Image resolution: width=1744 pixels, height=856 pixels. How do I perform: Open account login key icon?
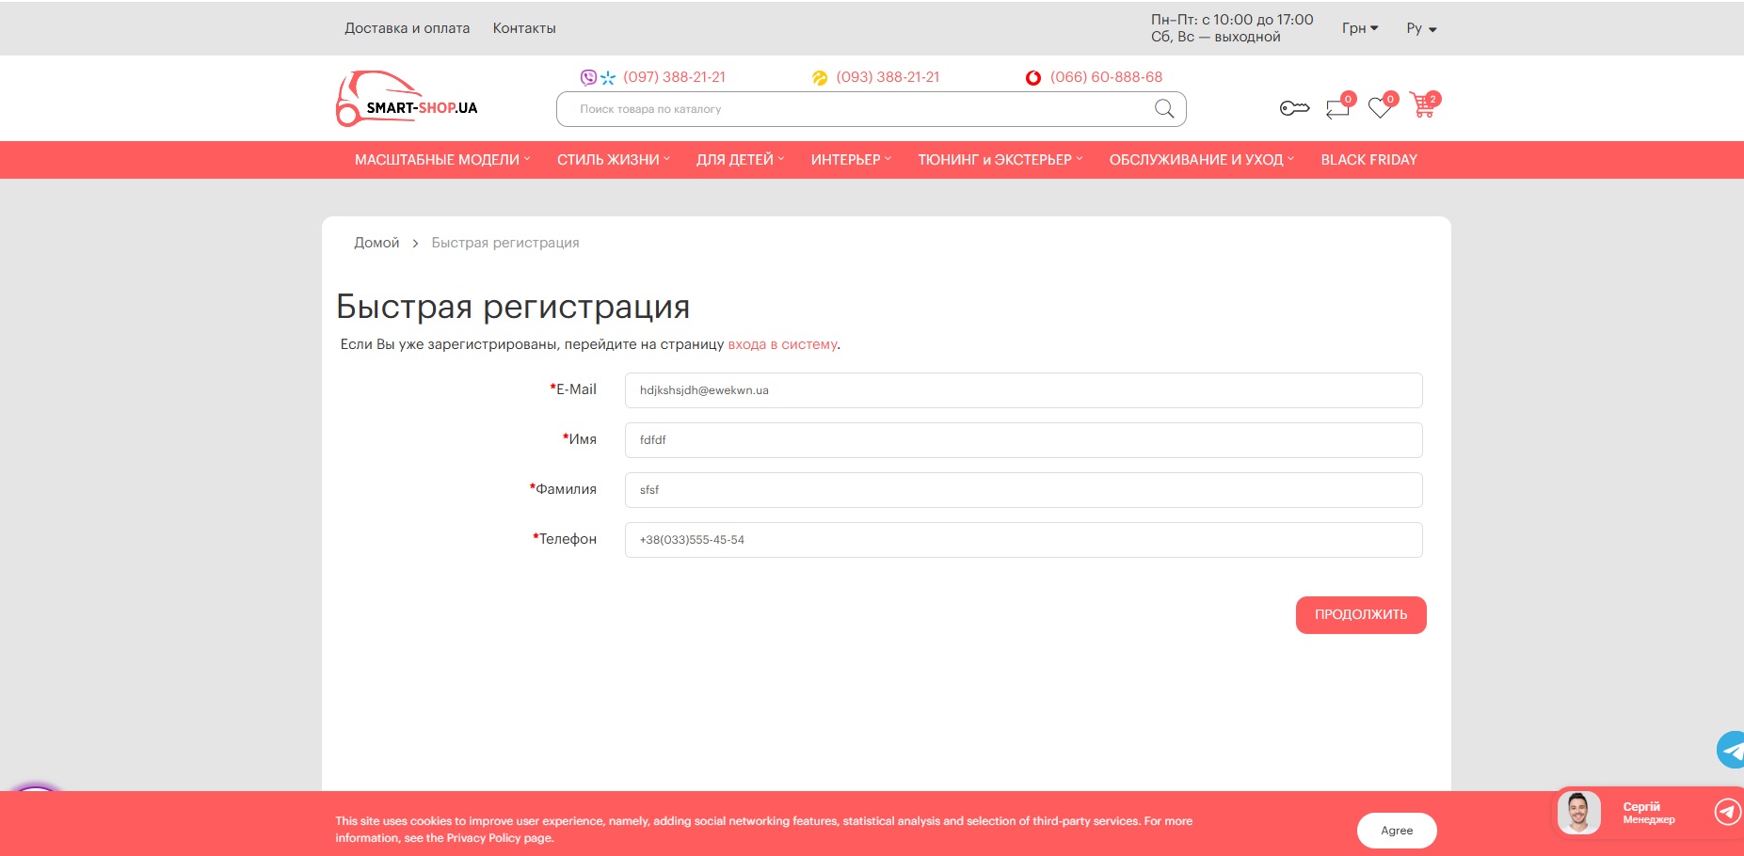click(x=1294, y=109)
